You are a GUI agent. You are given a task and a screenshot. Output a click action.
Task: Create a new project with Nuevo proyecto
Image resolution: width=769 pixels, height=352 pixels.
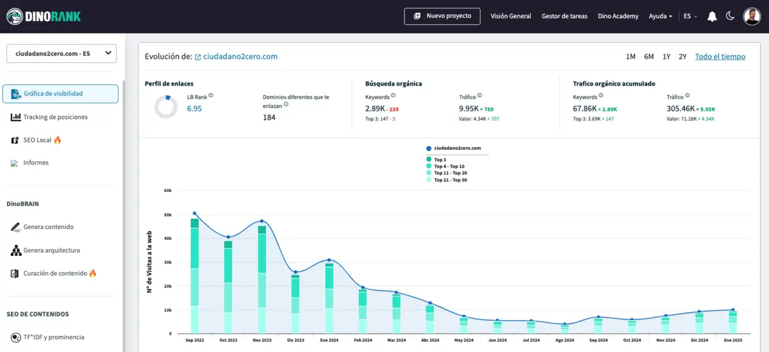pyautogui.click(x=442, y=16)
